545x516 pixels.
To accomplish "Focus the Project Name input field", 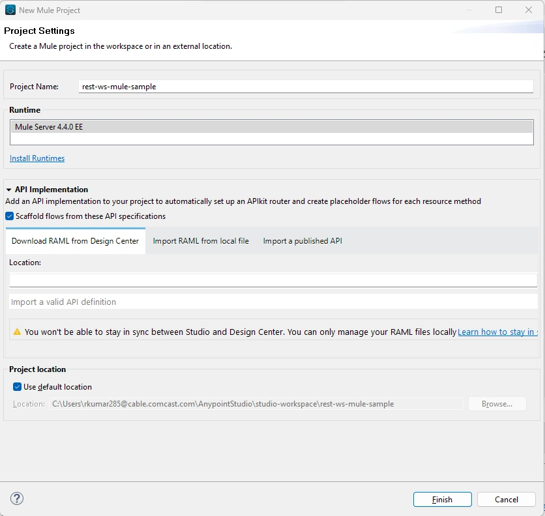I will (x=306, y=87).
